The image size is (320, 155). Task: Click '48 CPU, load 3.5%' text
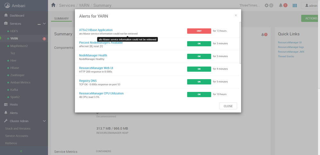coord(89,97)
